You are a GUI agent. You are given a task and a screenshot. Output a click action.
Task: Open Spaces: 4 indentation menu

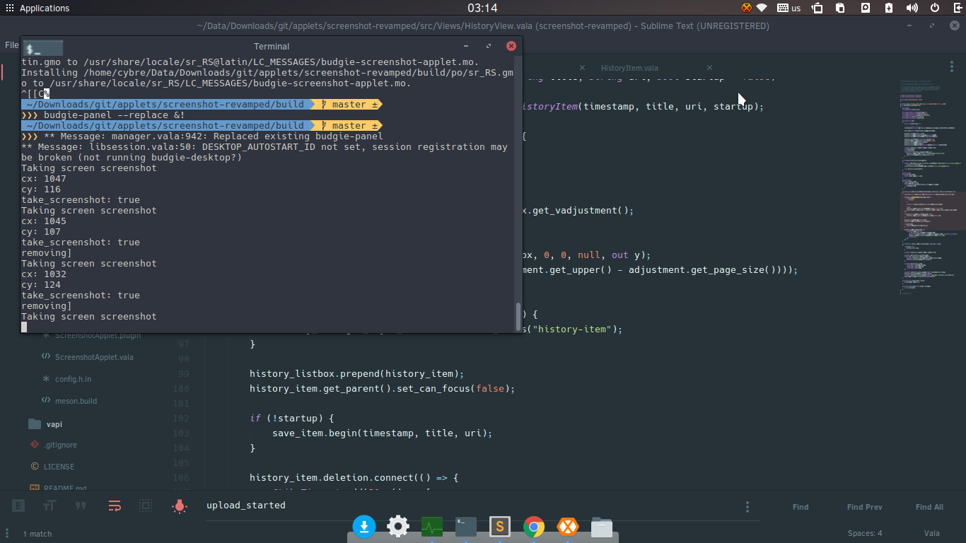(865, 533)
